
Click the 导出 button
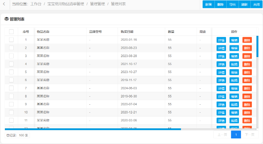pos(232,5)
